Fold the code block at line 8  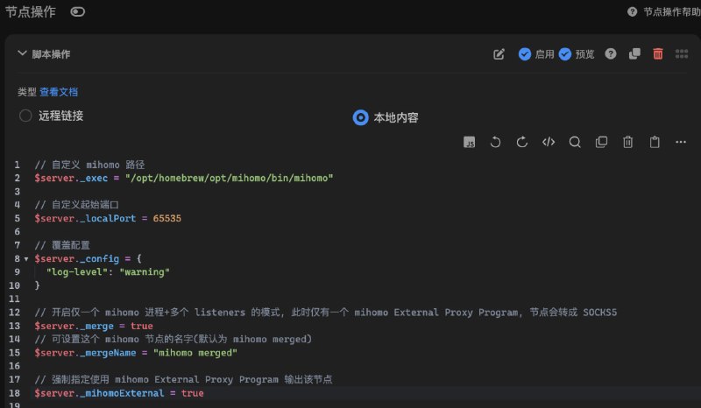(x=26, y=259)
